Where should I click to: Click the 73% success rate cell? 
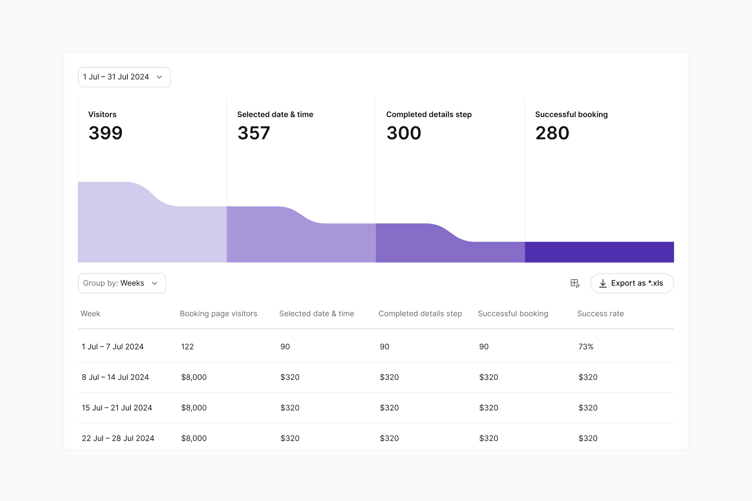pos(586,346)
